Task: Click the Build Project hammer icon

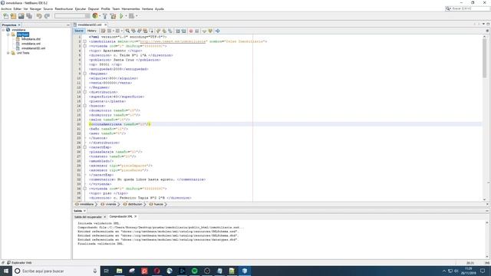Action: (x=105, y=16)
